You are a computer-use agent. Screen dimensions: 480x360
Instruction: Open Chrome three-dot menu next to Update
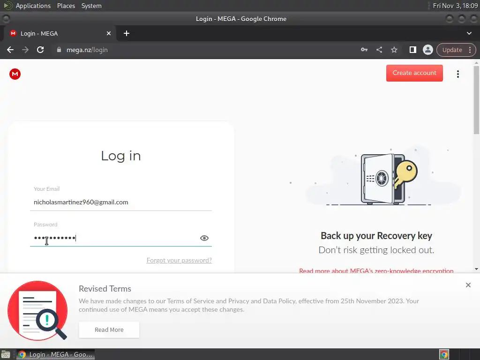[470, 50]
